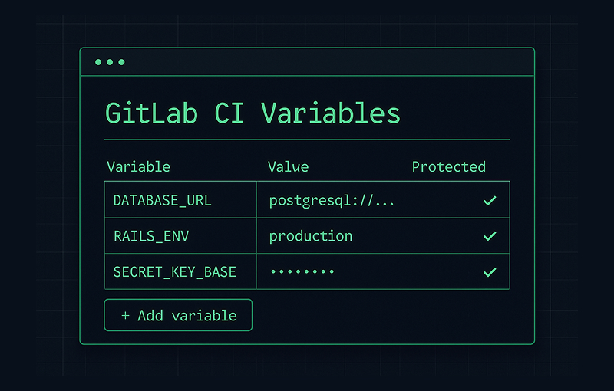Toggle the Protected checkmark for DATABASE_URL

(x=490, y=201)
